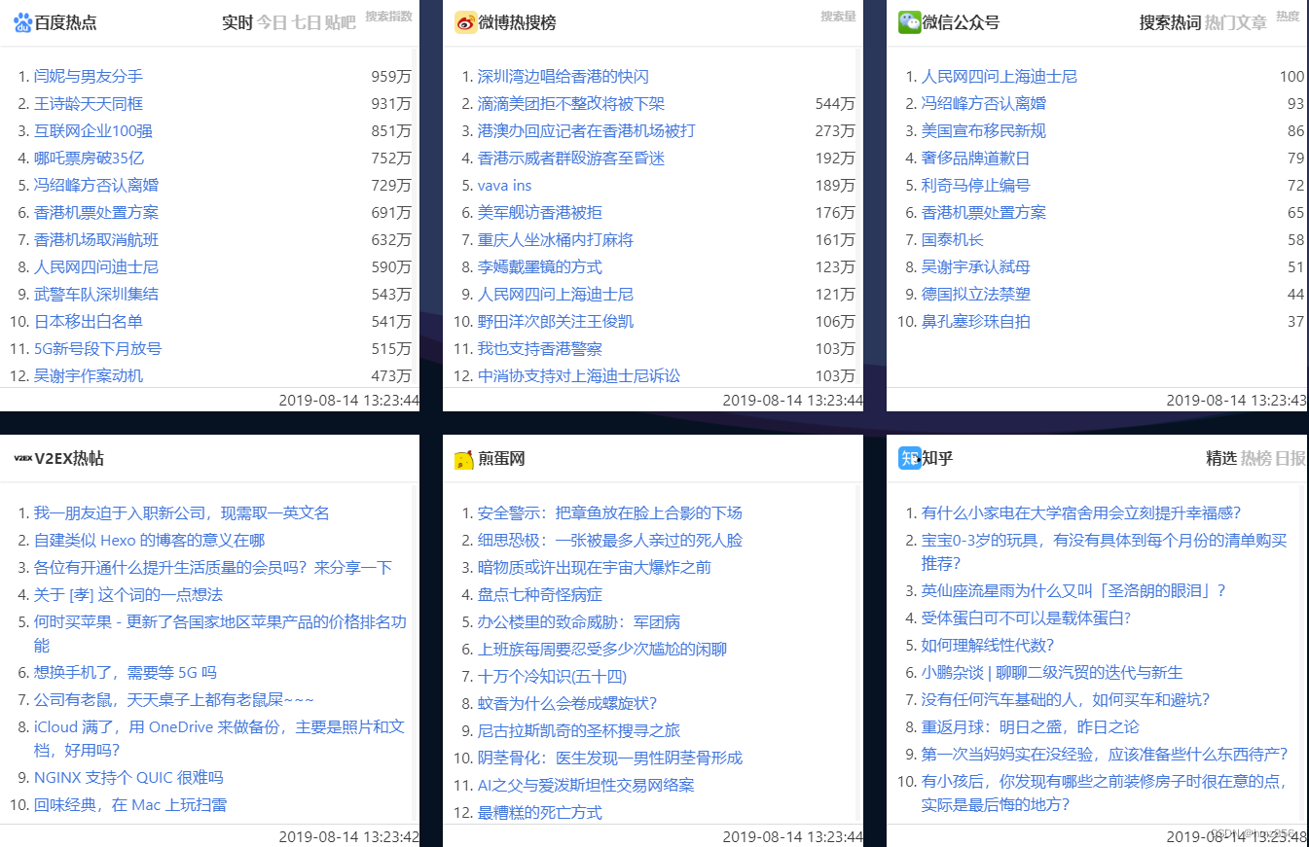Open Weibo item 美军舰访香港被拒

coord(540,212)
